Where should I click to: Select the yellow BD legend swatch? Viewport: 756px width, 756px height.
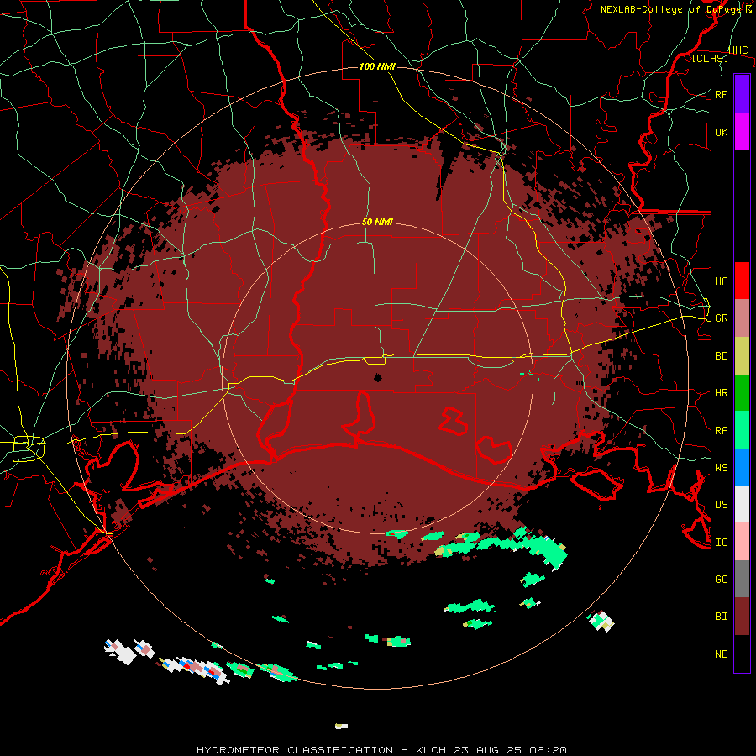(742, 356)
